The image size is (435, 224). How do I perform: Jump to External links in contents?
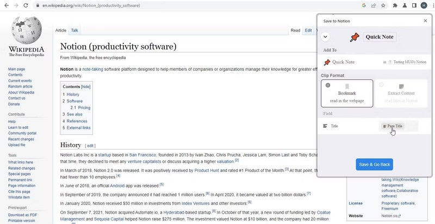[x=78, y=128]
